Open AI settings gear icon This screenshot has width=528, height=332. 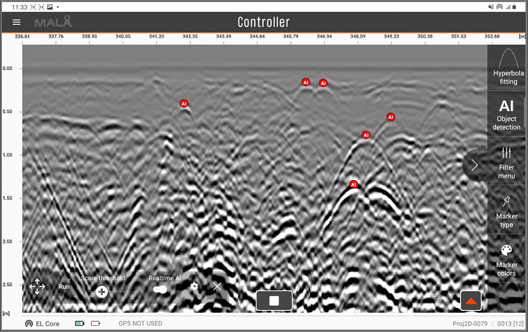pos(194,286)
